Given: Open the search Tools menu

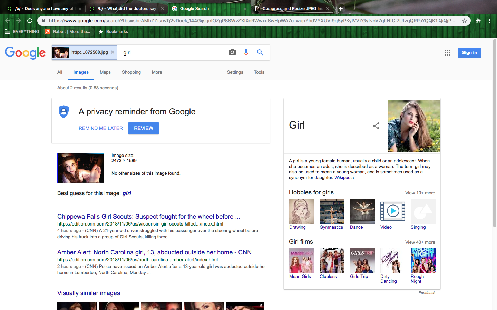Looking at the screenshot, I should click(259, 72).
